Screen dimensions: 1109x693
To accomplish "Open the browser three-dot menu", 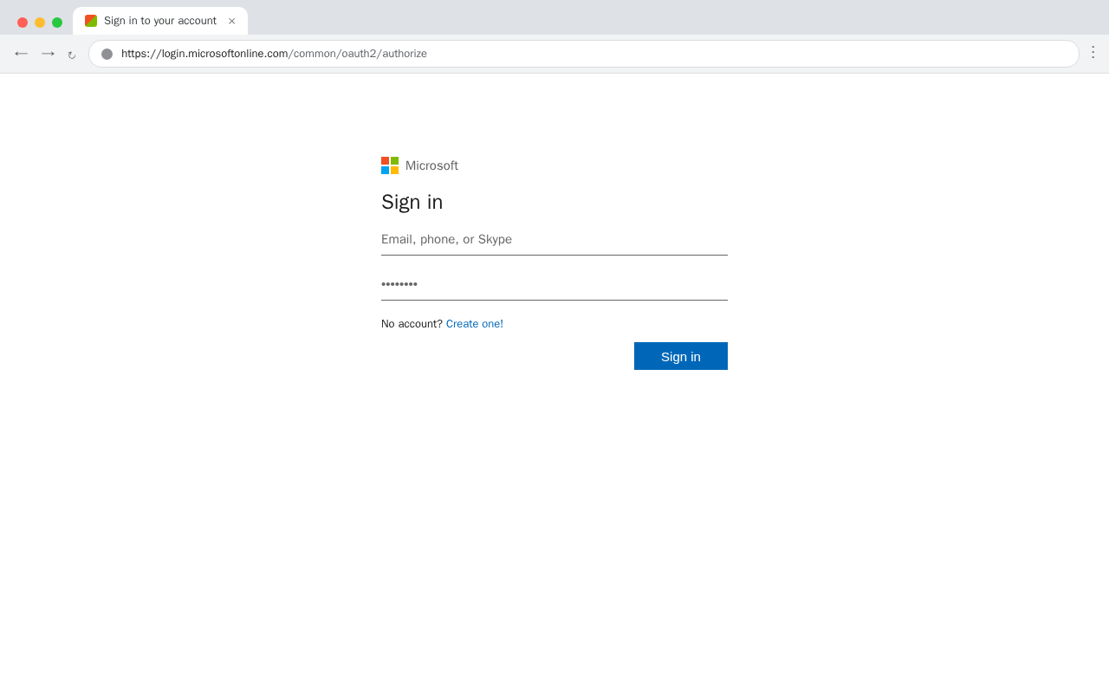I will (1093, 53).
